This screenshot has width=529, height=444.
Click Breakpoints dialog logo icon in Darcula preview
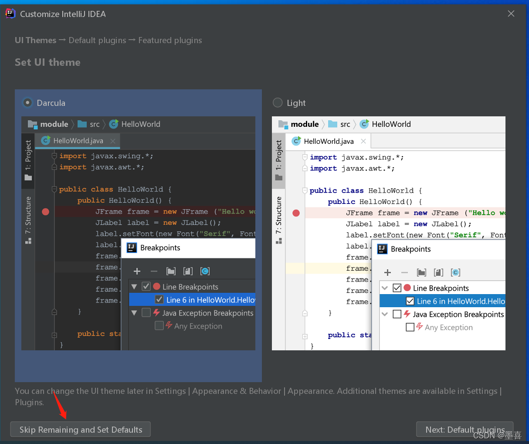tap(132, 248)
